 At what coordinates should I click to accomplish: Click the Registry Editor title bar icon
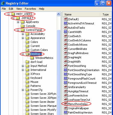3,3
